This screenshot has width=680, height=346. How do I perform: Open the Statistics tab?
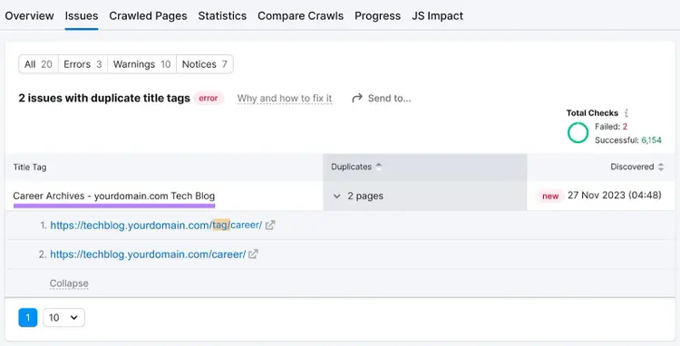[222, 16]
